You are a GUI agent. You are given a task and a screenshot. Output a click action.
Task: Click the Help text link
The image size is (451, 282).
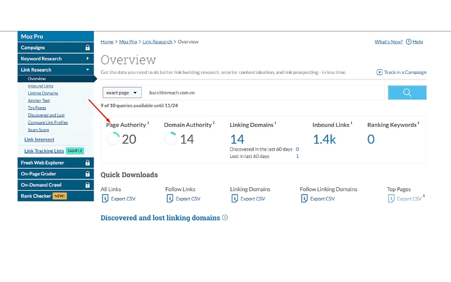click(418, 42)
